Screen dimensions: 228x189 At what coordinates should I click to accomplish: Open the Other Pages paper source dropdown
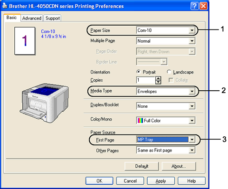point(166,150)
